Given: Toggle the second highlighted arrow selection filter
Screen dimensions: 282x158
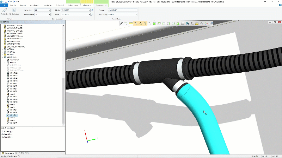Looking at the screenshot, I should [140, 23].
